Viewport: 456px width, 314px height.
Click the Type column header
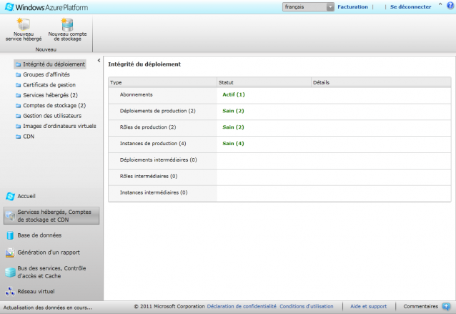tap(162, 82)
